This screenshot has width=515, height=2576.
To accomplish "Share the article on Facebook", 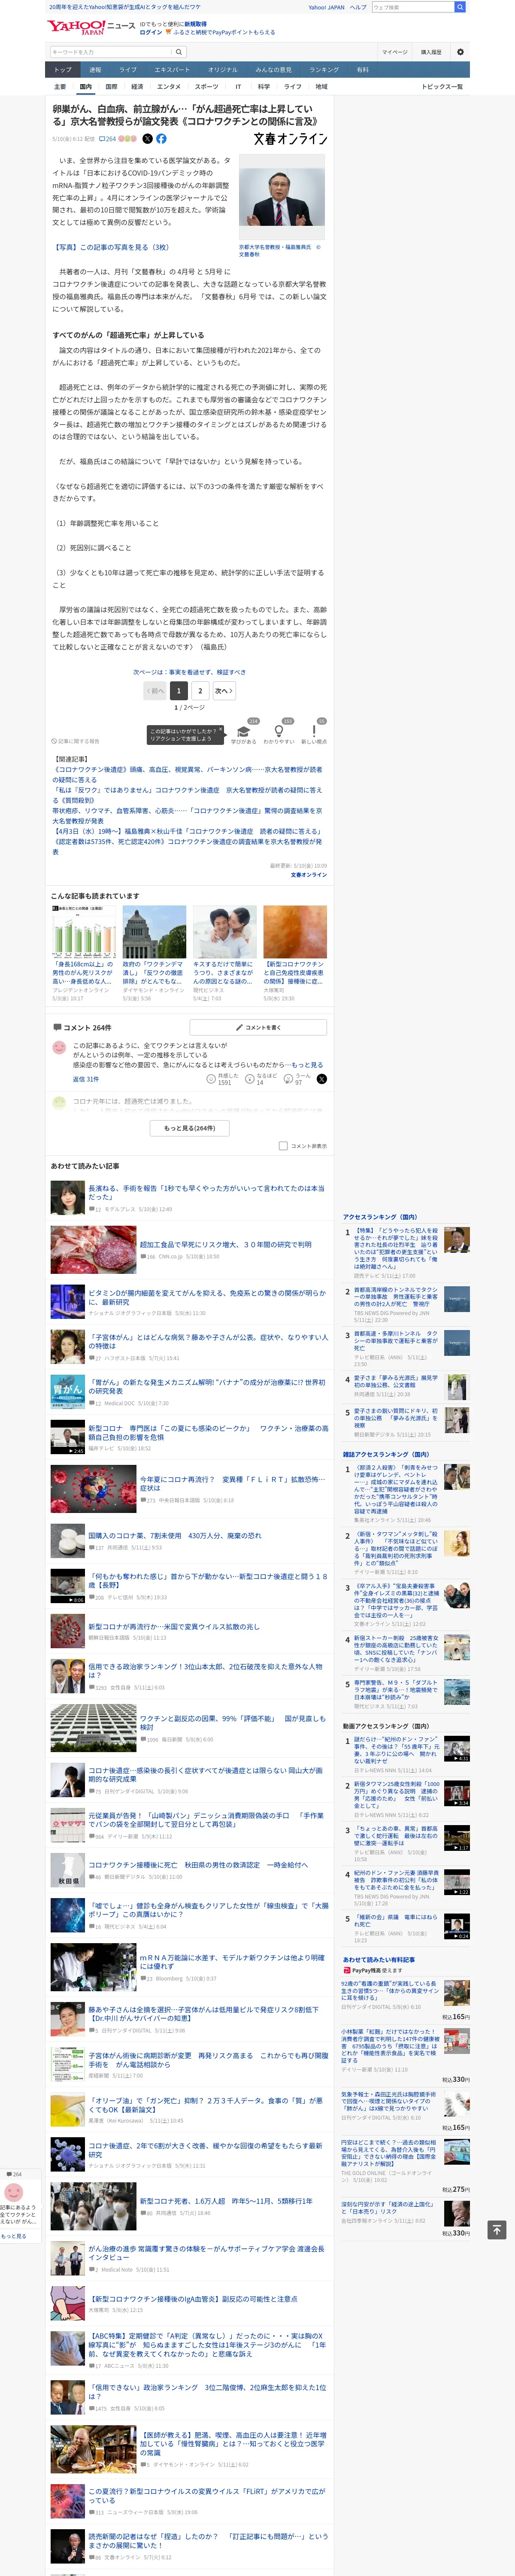I will pos(161,139).
